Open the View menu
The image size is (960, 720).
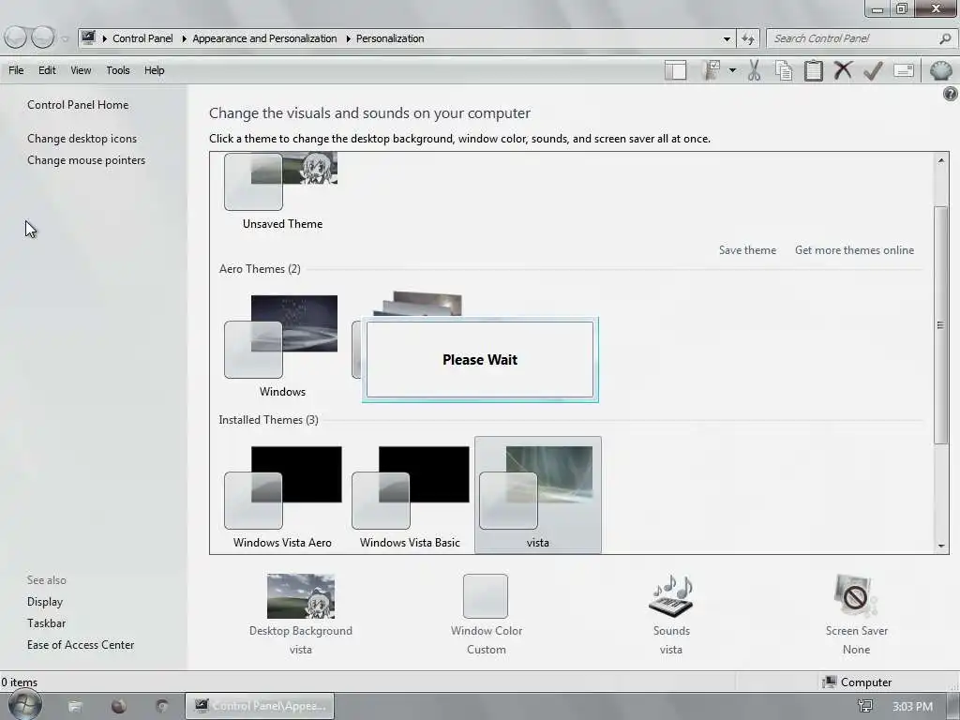[81, 70]
